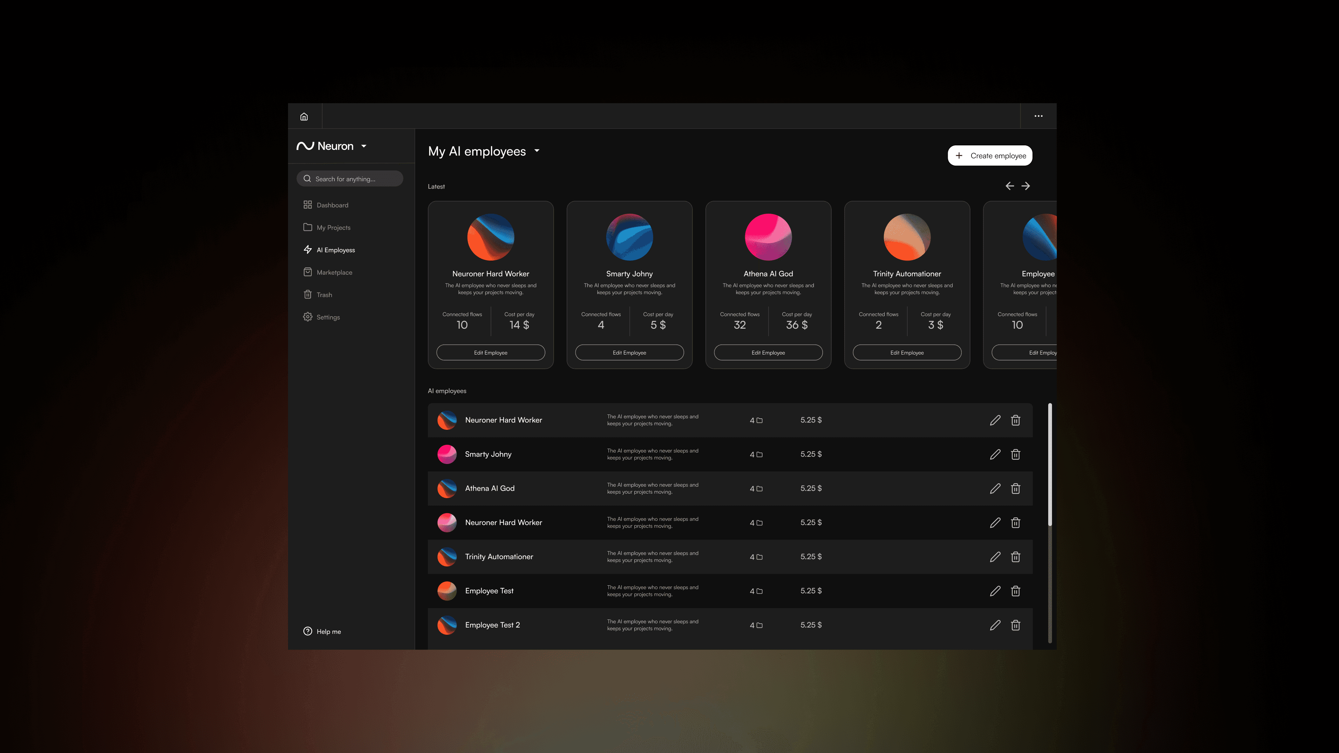The image size is (1339, 753).
Task: Click Edit Employee on Athena AI God card
Action: [x=768, y=353]
